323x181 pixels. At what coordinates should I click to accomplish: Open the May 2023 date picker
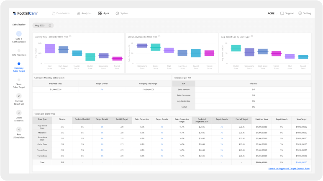point(43,25)
